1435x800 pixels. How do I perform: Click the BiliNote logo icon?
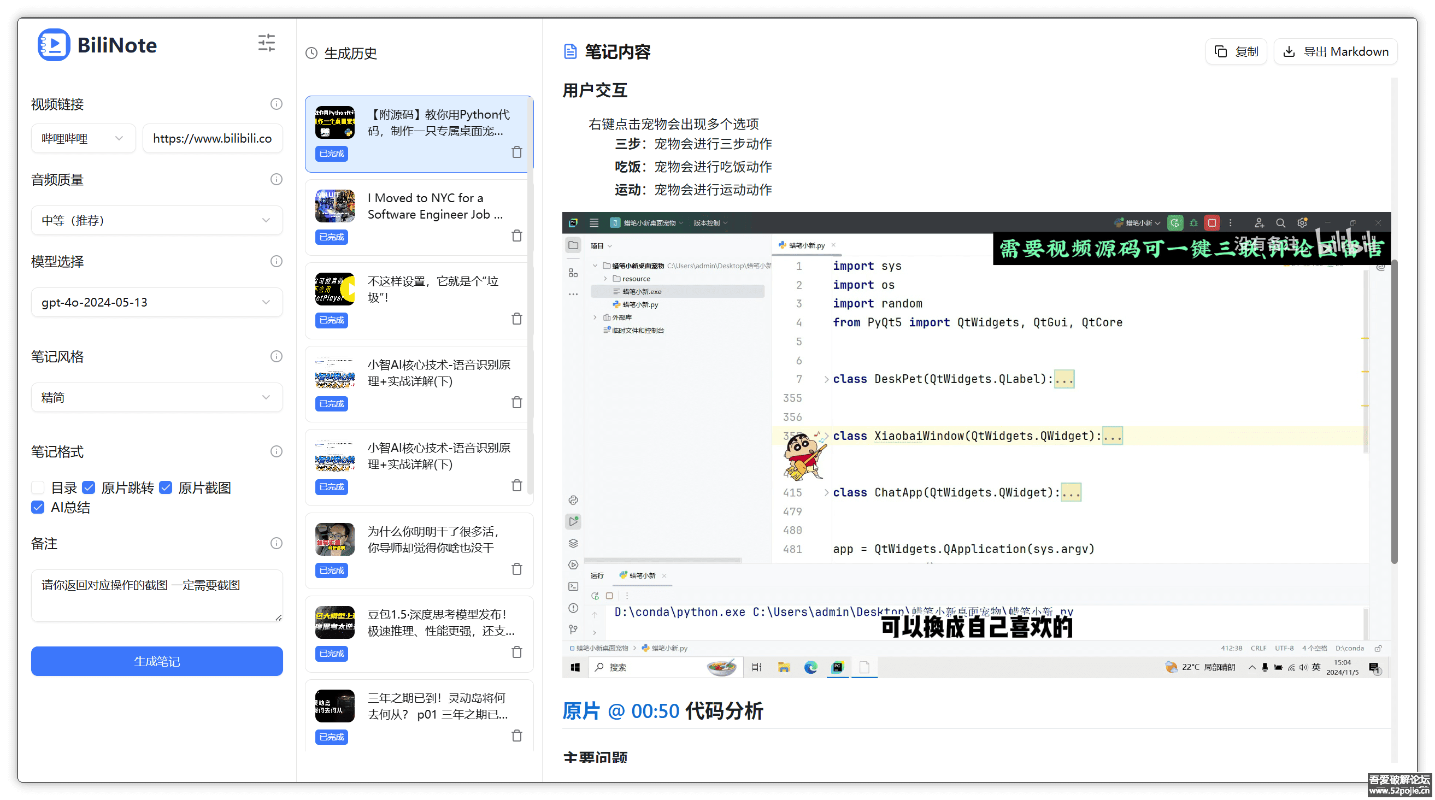pos(54,45)
